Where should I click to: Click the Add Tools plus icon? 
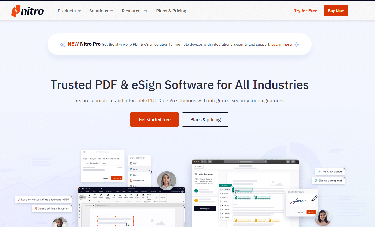tap(163, 195)
